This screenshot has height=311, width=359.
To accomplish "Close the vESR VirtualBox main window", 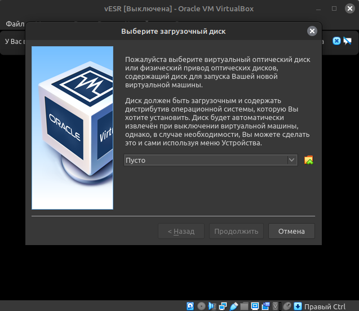I will 350,8.
